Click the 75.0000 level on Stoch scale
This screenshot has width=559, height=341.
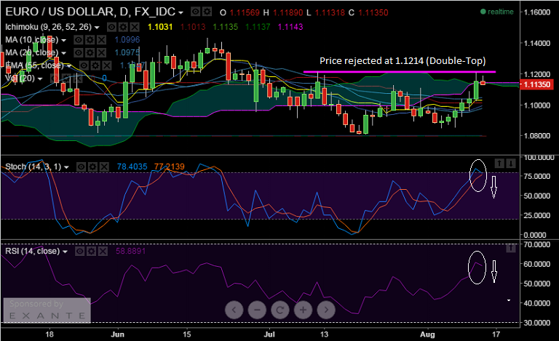pyautogui.click(x=537, y=177)
